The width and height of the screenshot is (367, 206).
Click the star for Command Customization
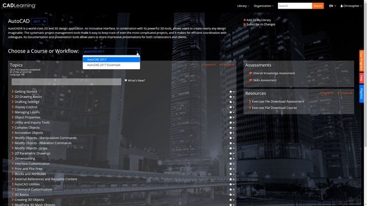(x=231, y=189)
